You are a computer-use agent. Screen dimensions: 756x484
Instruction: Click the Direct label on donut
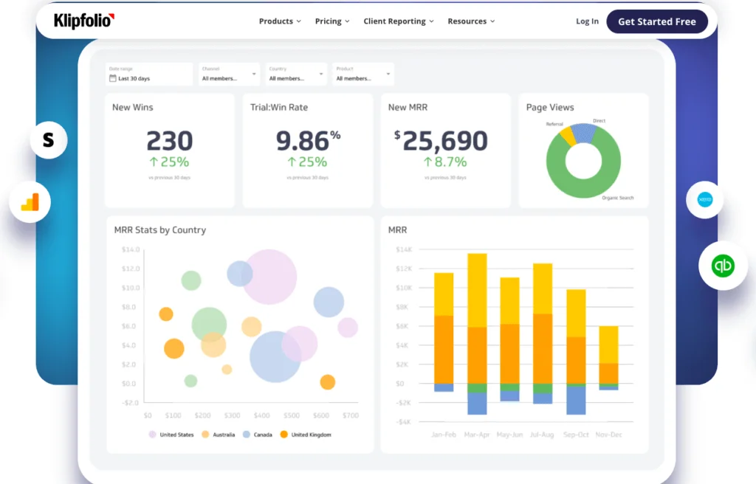click(599, 120)
